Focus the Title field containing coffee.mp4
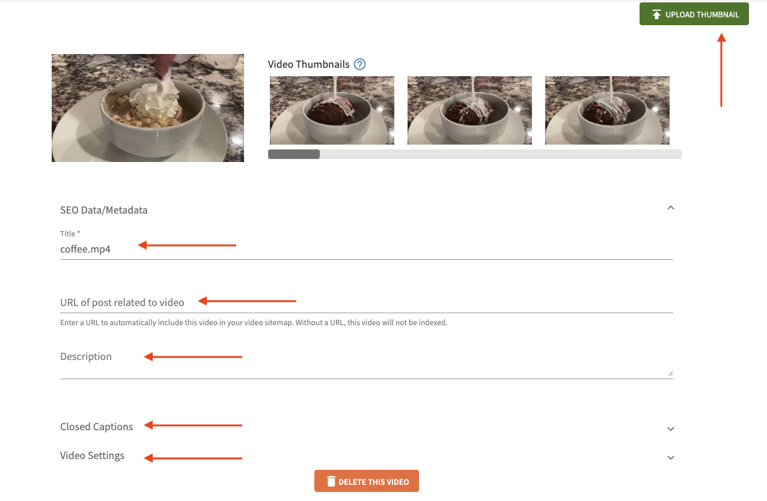Viewport: 767px width, 501px height. [367, 249]
